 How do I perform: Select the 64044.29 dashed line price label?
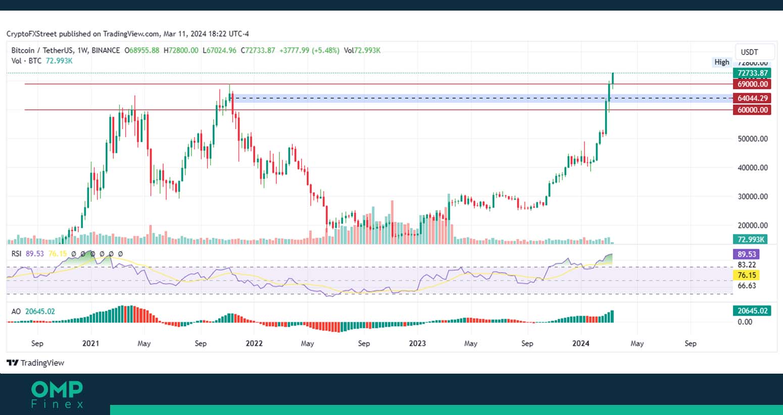pyautogui.click(x=752, y=98)
